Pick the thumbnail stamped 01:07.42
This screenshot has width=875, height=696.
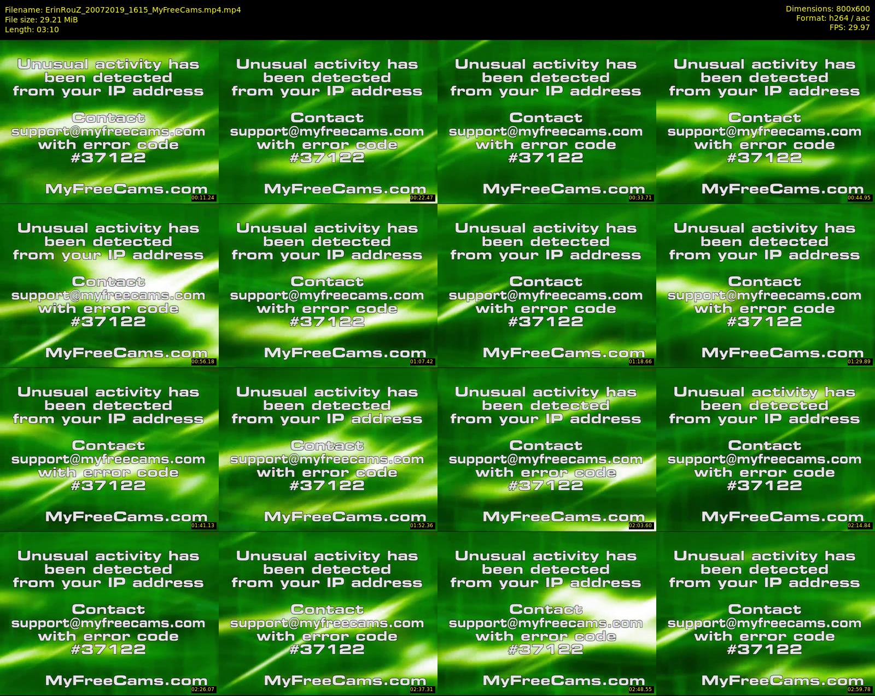(x=328, y=286)
